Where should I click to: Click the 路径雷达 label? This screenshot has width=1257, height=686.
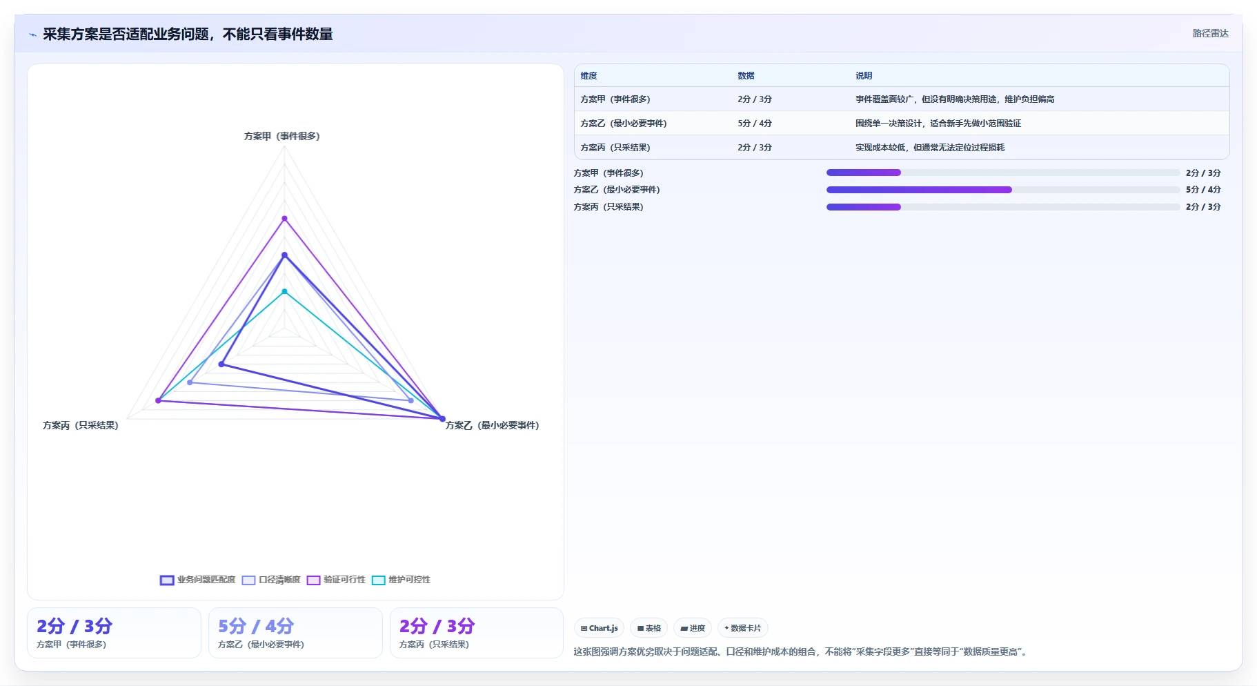pyautogui.click(x=1210, y=33)
